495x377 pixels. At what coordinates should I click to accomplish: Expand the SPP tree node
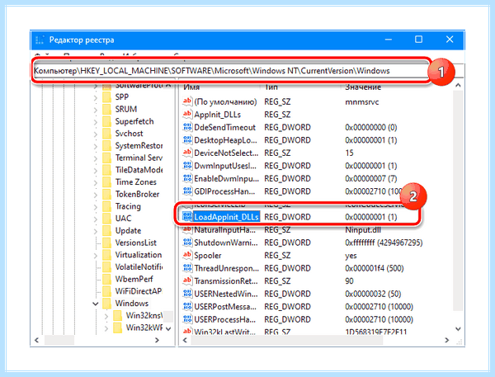(96, 98)
